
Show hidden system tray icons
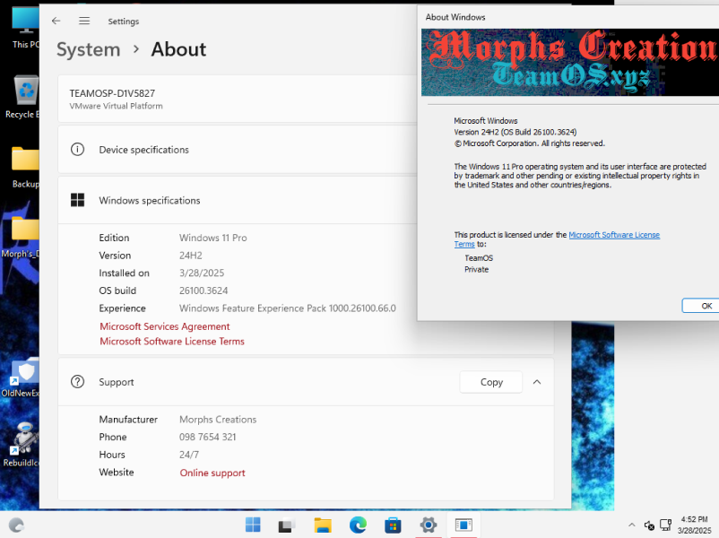pyautogui.click(x=632, y=525)
